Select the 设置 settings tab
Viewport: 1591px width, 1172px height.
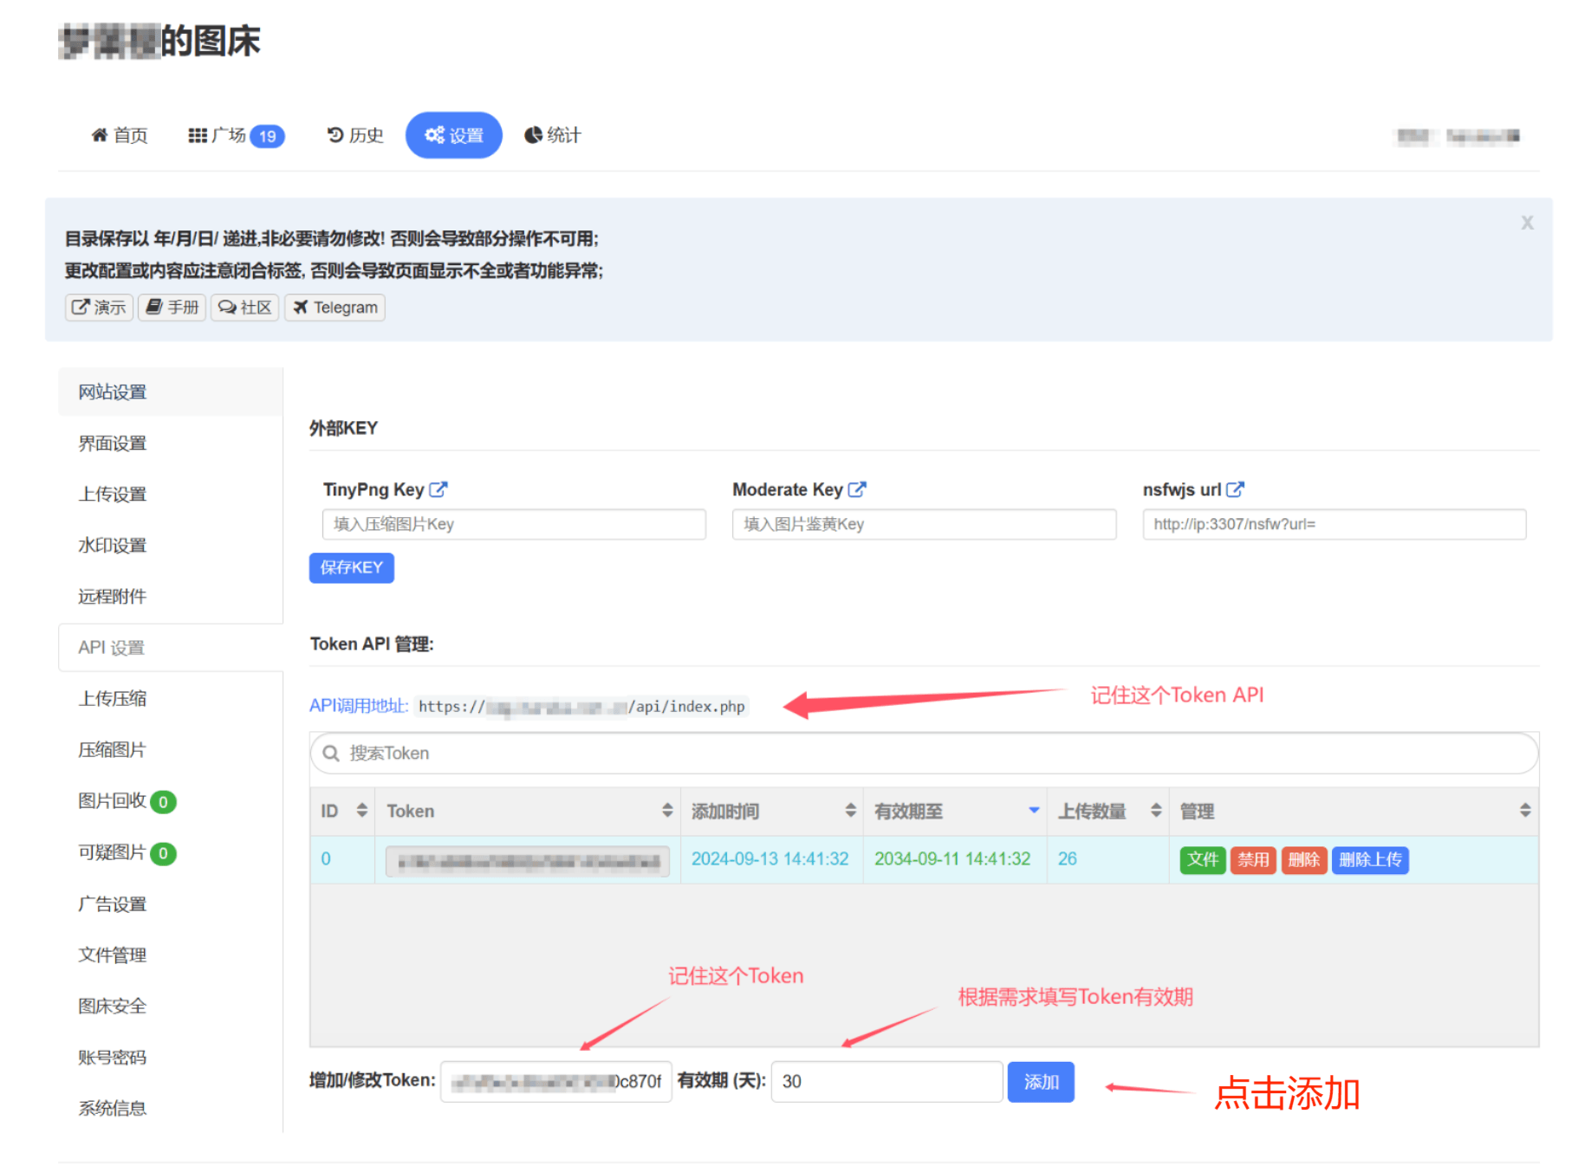click(x=453, y=135)
